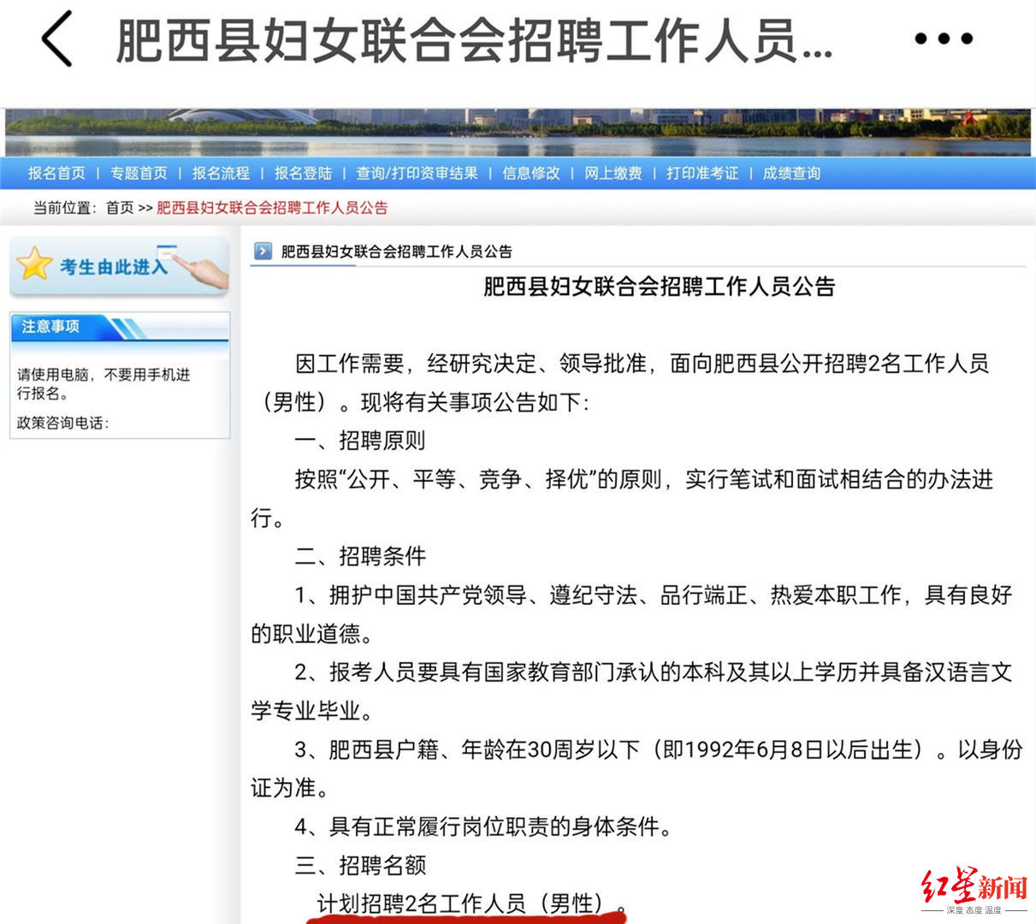Switch to the 肥西县妇女联合会招聘工作人员公告 content tab

click(x=395, y=252)
